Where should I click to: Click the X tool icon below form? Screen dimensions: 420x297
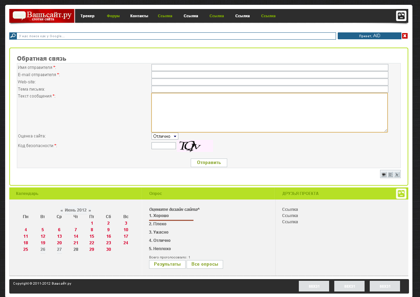(397, 175)
